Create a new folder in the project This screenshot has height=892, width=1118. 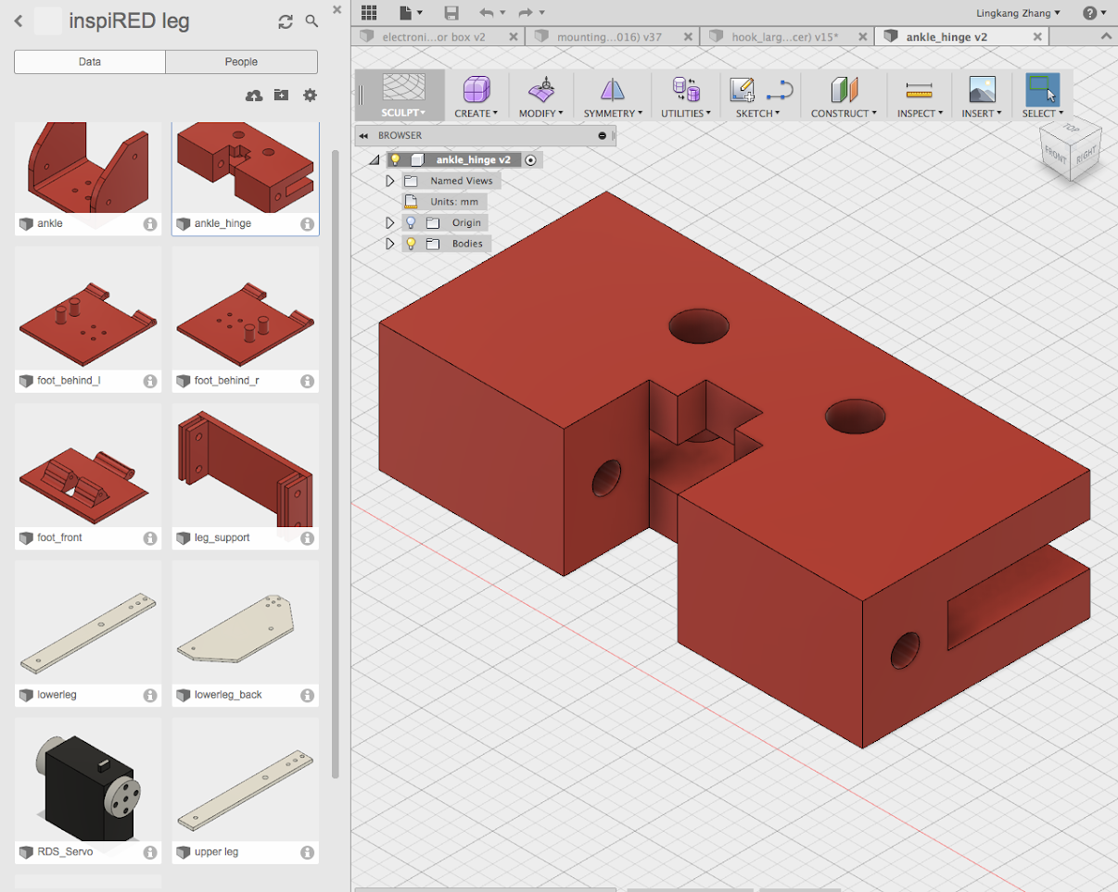coord(281,95)
